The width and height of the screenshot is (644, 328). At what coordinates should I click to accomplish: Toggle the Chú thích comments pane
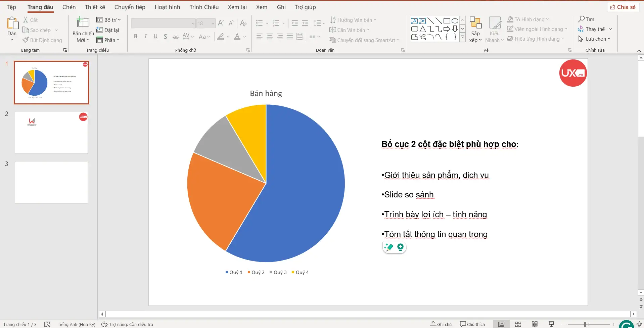(472, 324)
